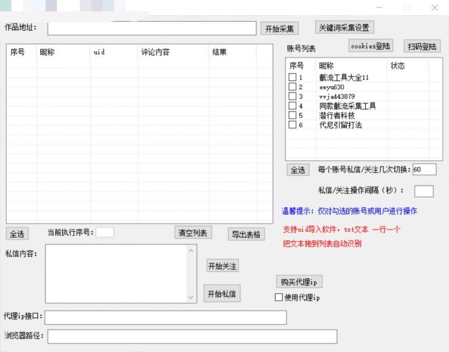Click the 私信/关注操作间隔 seconds field

424,191
